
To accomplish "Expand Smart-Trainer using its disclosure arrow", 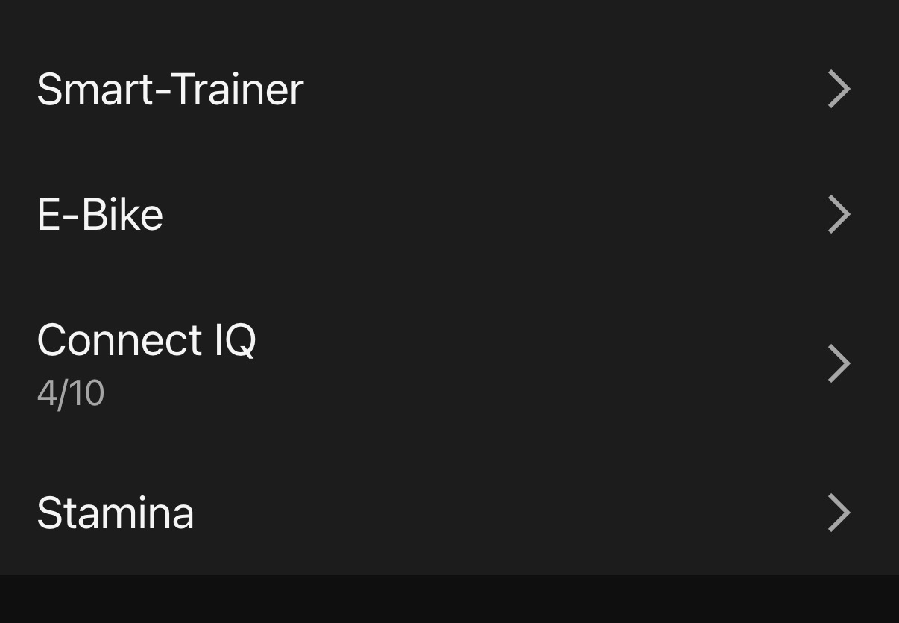I will [x=839, y=90].
